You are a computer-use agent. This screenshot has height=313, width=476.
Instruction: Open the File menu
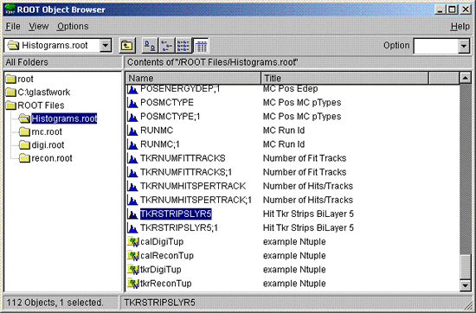click(x=13, y=27)
